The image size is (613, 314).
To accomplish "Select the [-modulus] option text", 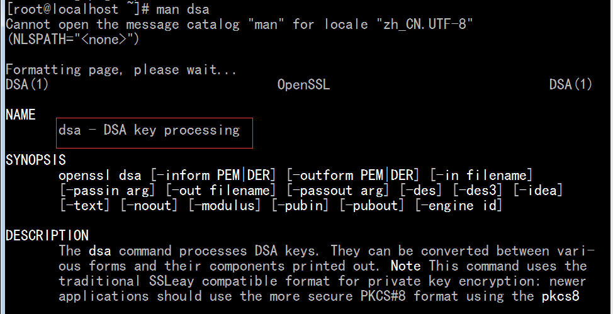I will point(225,206).
